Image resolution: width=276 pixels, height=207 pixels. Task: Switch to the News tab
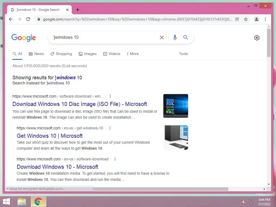click(36, 54)
